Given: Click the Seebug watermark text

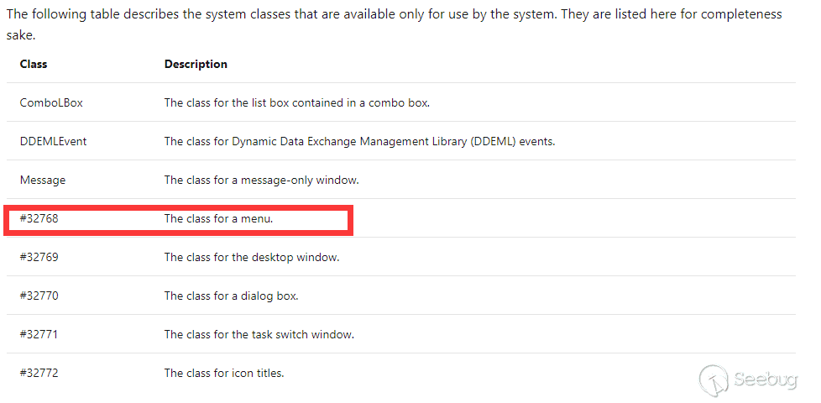Looking at the screenshot, I should point(766,379).
